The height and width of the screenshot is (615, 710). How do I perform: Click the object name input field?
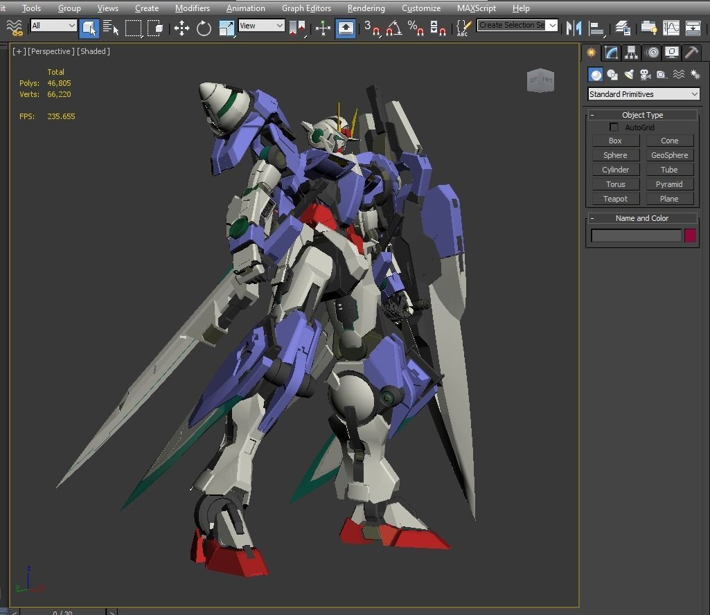[636, 235]
